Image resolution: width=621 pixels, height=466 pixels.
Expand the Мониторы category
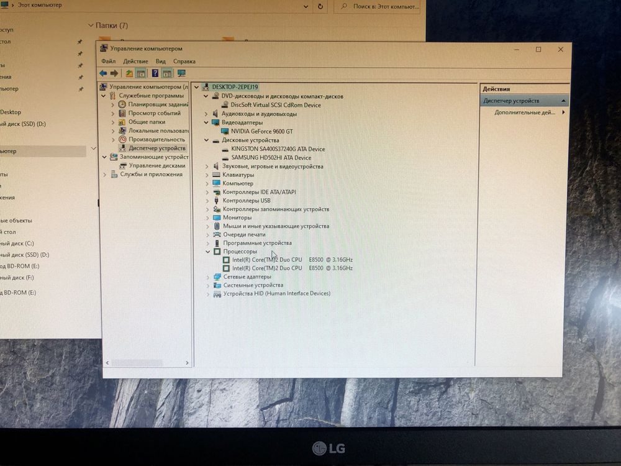coord(207,217)
